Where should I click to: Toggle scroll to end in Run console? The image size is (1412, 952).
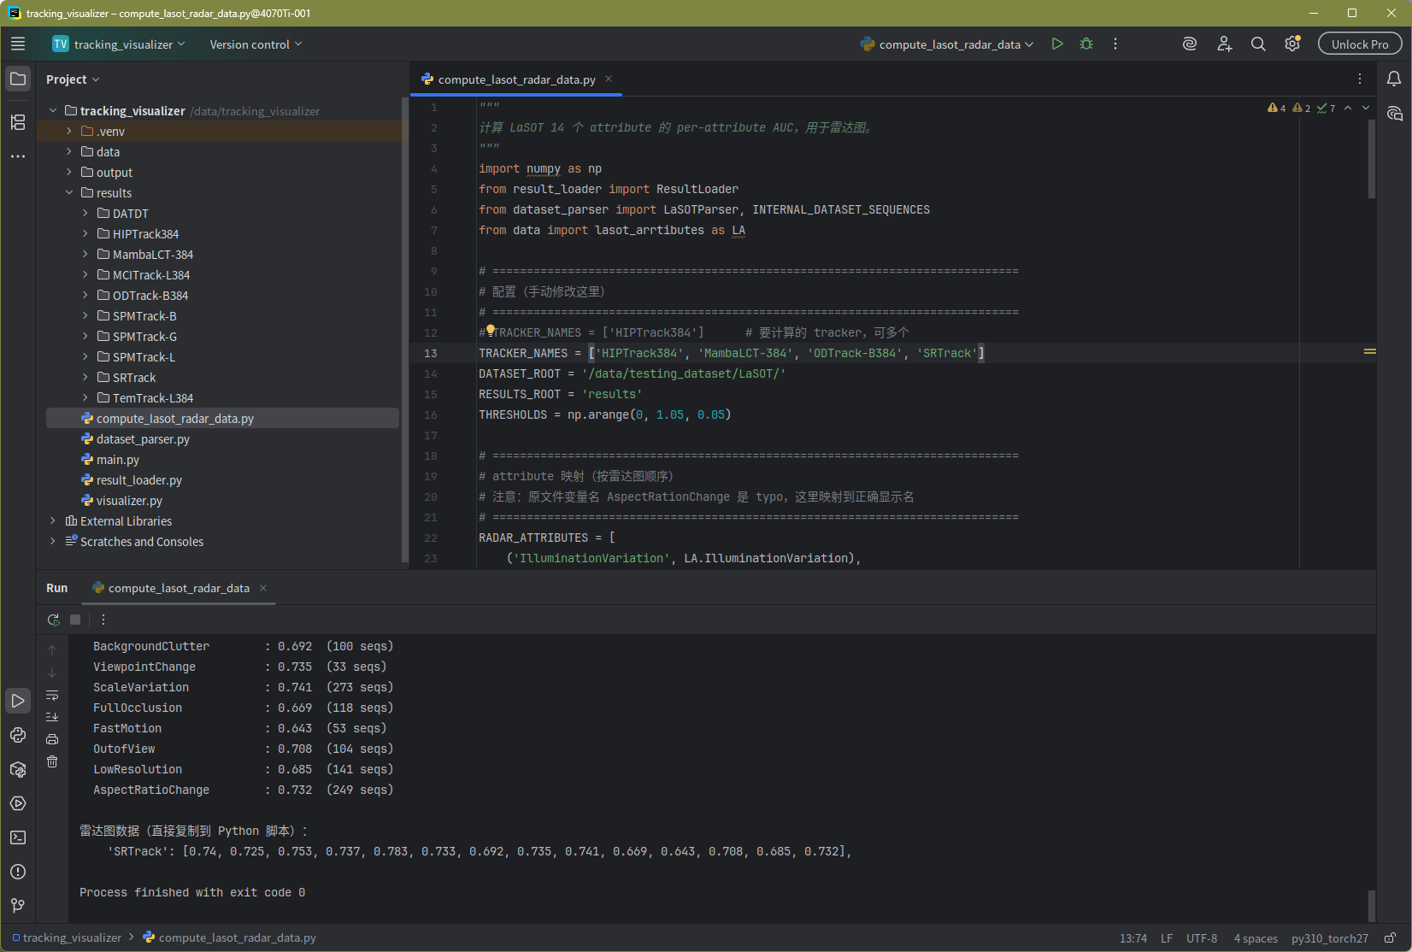coord(52,717)
